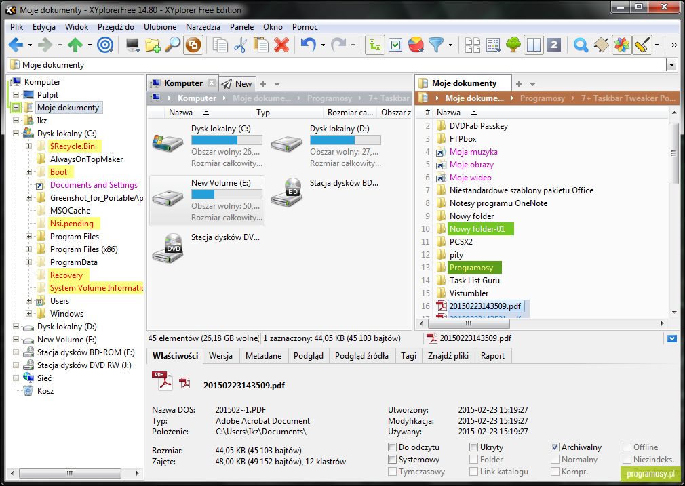This screenshot has height=486, width=685.
Task: Tick the Ukryty attribute checkbox
Action: pos(473,447)
